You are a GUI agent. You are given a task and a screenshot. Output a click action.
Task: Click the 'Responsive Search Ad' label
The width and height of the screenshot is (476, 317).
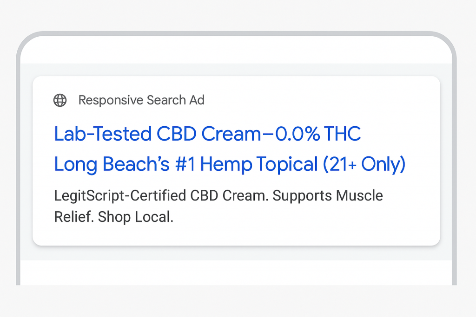[141, 100]
